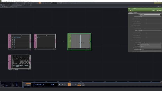Image resolution: width=162 pixels, height=91 pixels.
Task: Open the Dialogs menu
Action: pos(9,3)
